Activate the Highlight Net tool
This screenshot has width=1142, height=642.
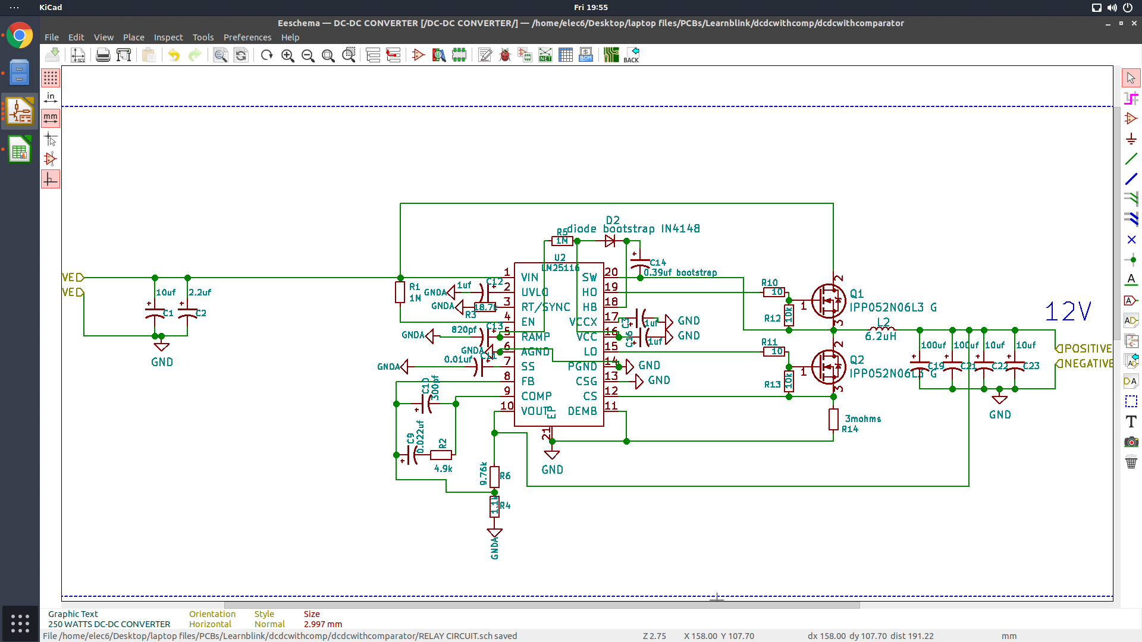pyautogui.click(x=1131, y=97)
